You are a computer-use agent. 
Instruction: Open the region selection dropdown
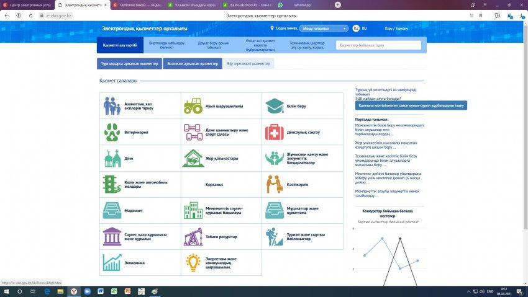tap(324, 29)
